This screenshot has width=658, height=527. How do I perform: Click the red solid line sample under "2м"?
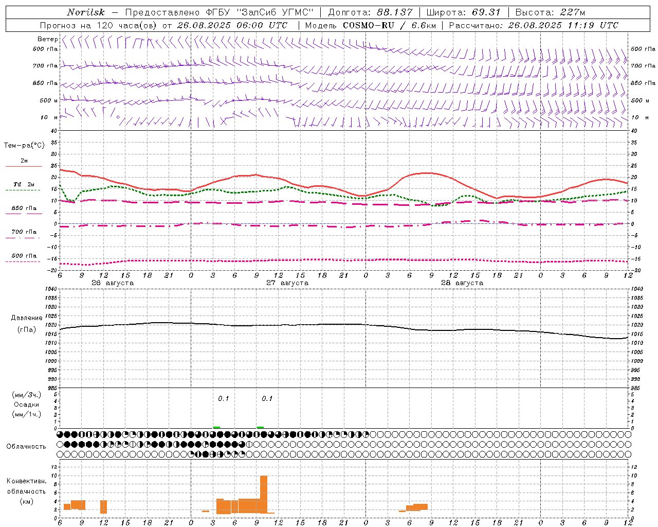pyautogui.click(x=23, y=167)
